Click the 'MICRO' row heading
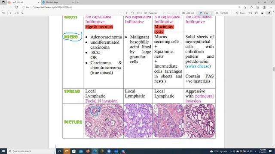 click(71, 37)
